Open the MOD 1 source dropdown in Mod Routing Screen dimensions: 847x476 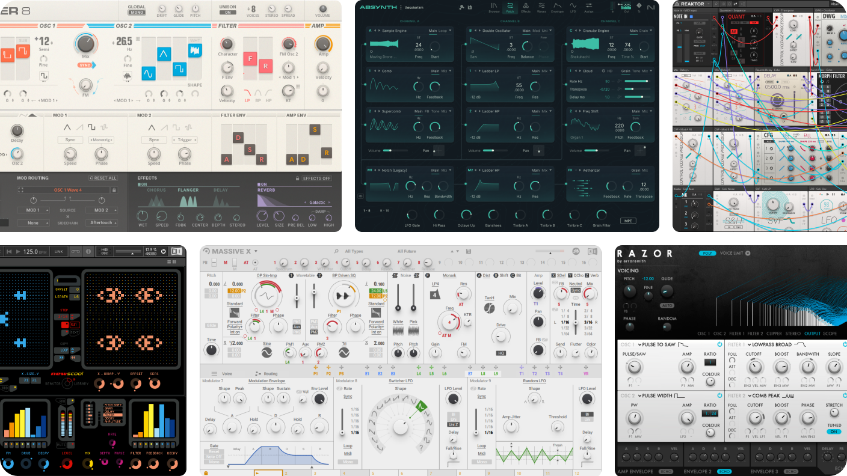(x=33, y=210)
